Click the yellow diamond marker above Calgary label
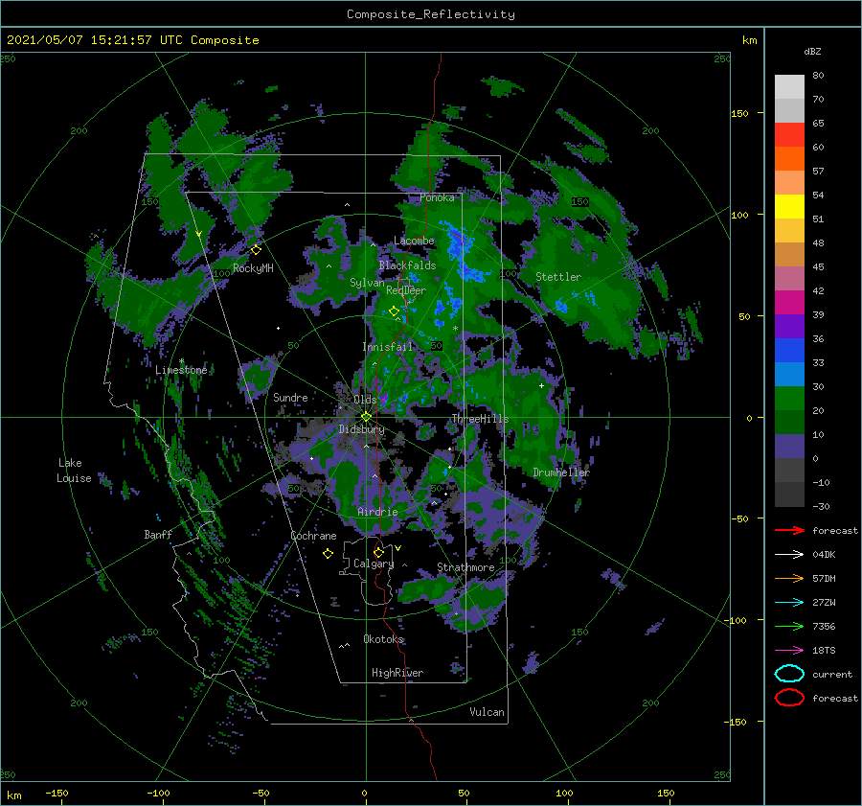Screen dimensions: 862x806 pyautogui.click(x=378, y=552)
